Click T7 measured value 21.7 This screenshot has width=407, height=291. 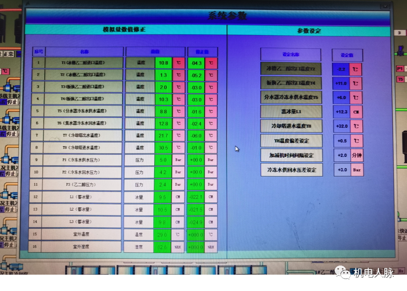[163, 136]
